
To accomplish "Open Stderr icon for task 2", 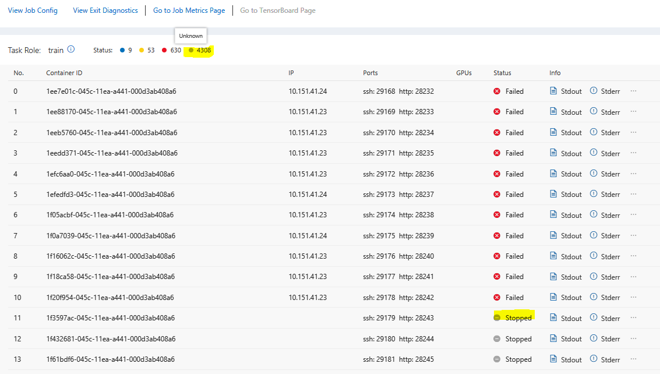I will [x=594, y=132].
